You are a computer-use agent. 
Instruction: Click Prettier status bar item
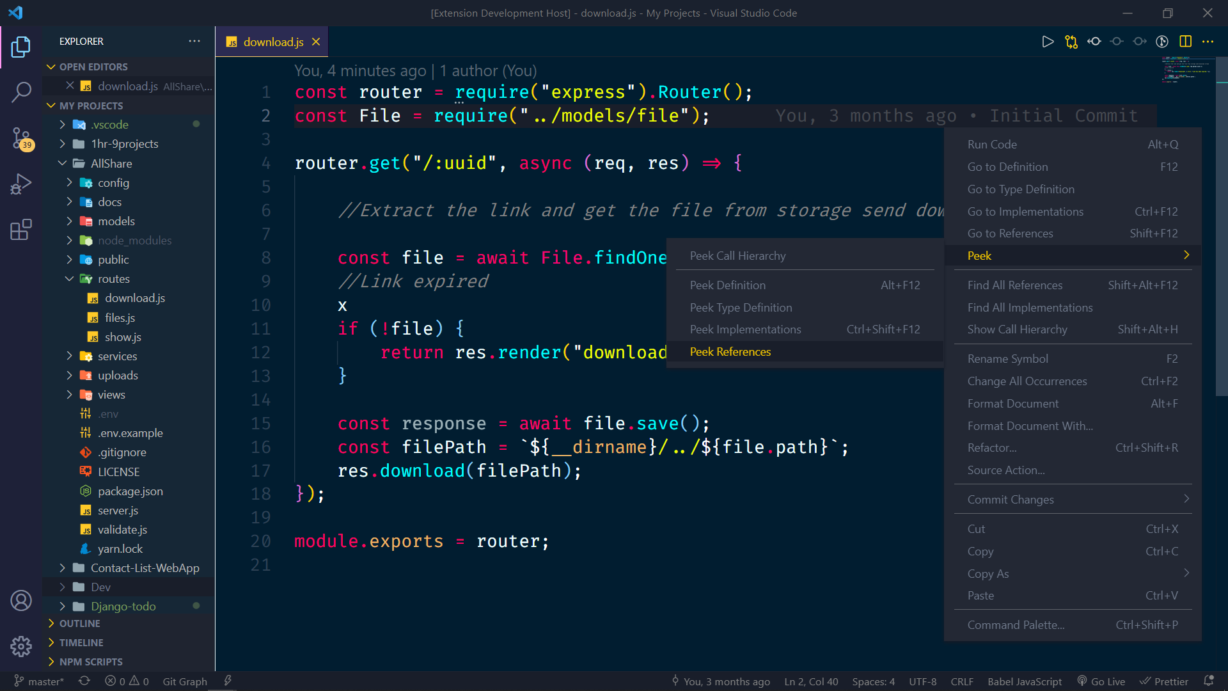pos(1164,681)
